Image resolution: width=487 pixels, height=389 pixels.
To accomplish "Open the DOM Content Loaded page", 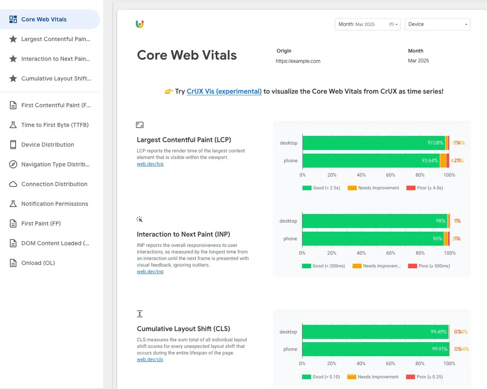I will (x=55, y=243).
